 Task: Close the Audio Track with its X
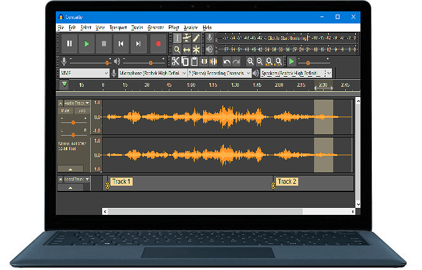[60, 103]
